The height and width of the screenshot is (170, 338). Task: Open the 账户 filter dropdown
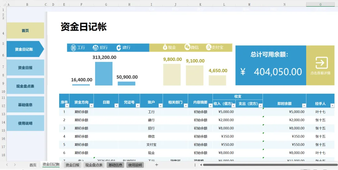[161, 106]
